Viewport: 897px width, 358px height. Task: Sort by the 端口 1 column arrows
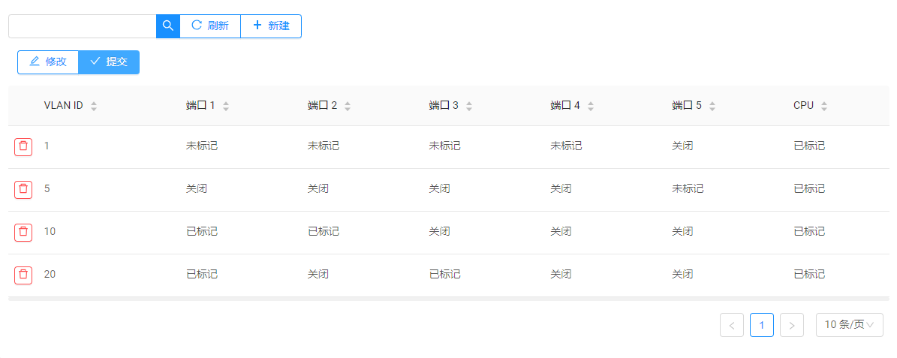[226, 107]
